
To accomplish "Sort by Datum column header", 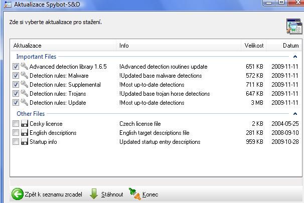I will point(284,46).
